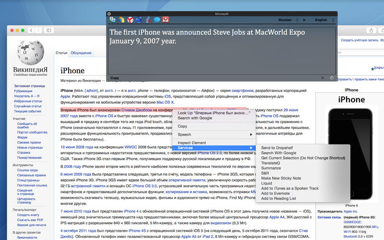Select Search With Google in Services submenu
This screenshot has width=384, height=240.
[x=303, y=153]
